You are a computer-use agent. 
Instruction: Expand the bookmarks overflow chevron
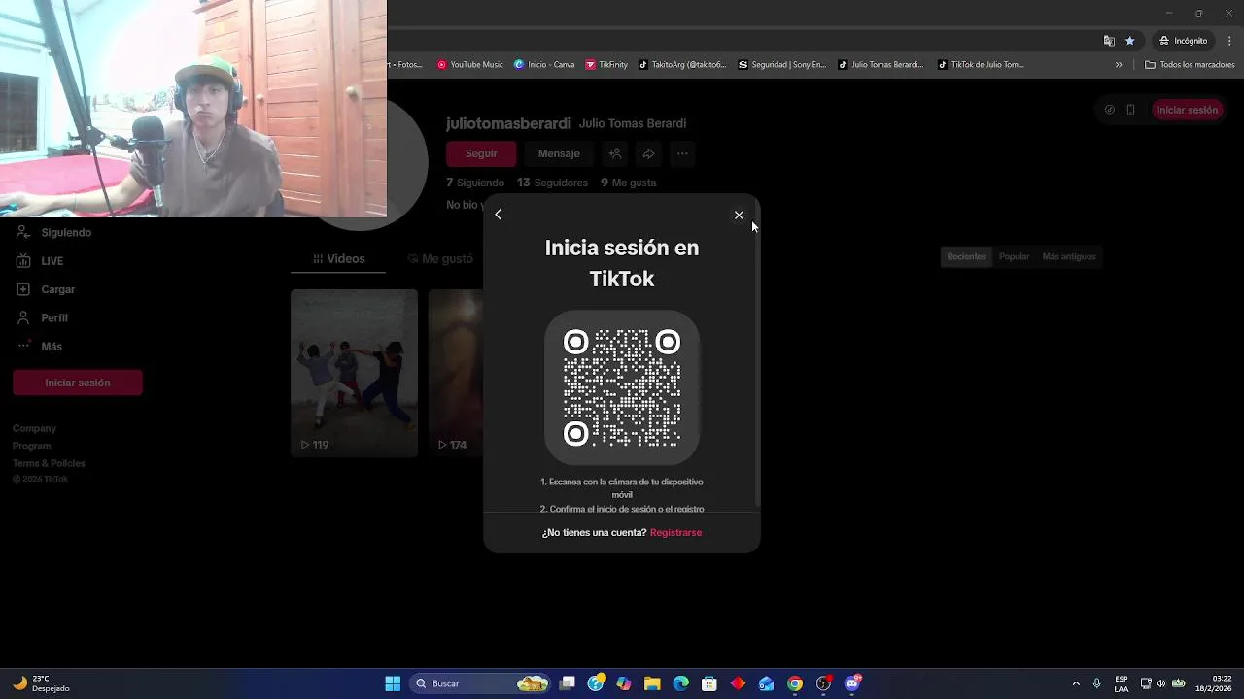click(x=1119, y=65)
